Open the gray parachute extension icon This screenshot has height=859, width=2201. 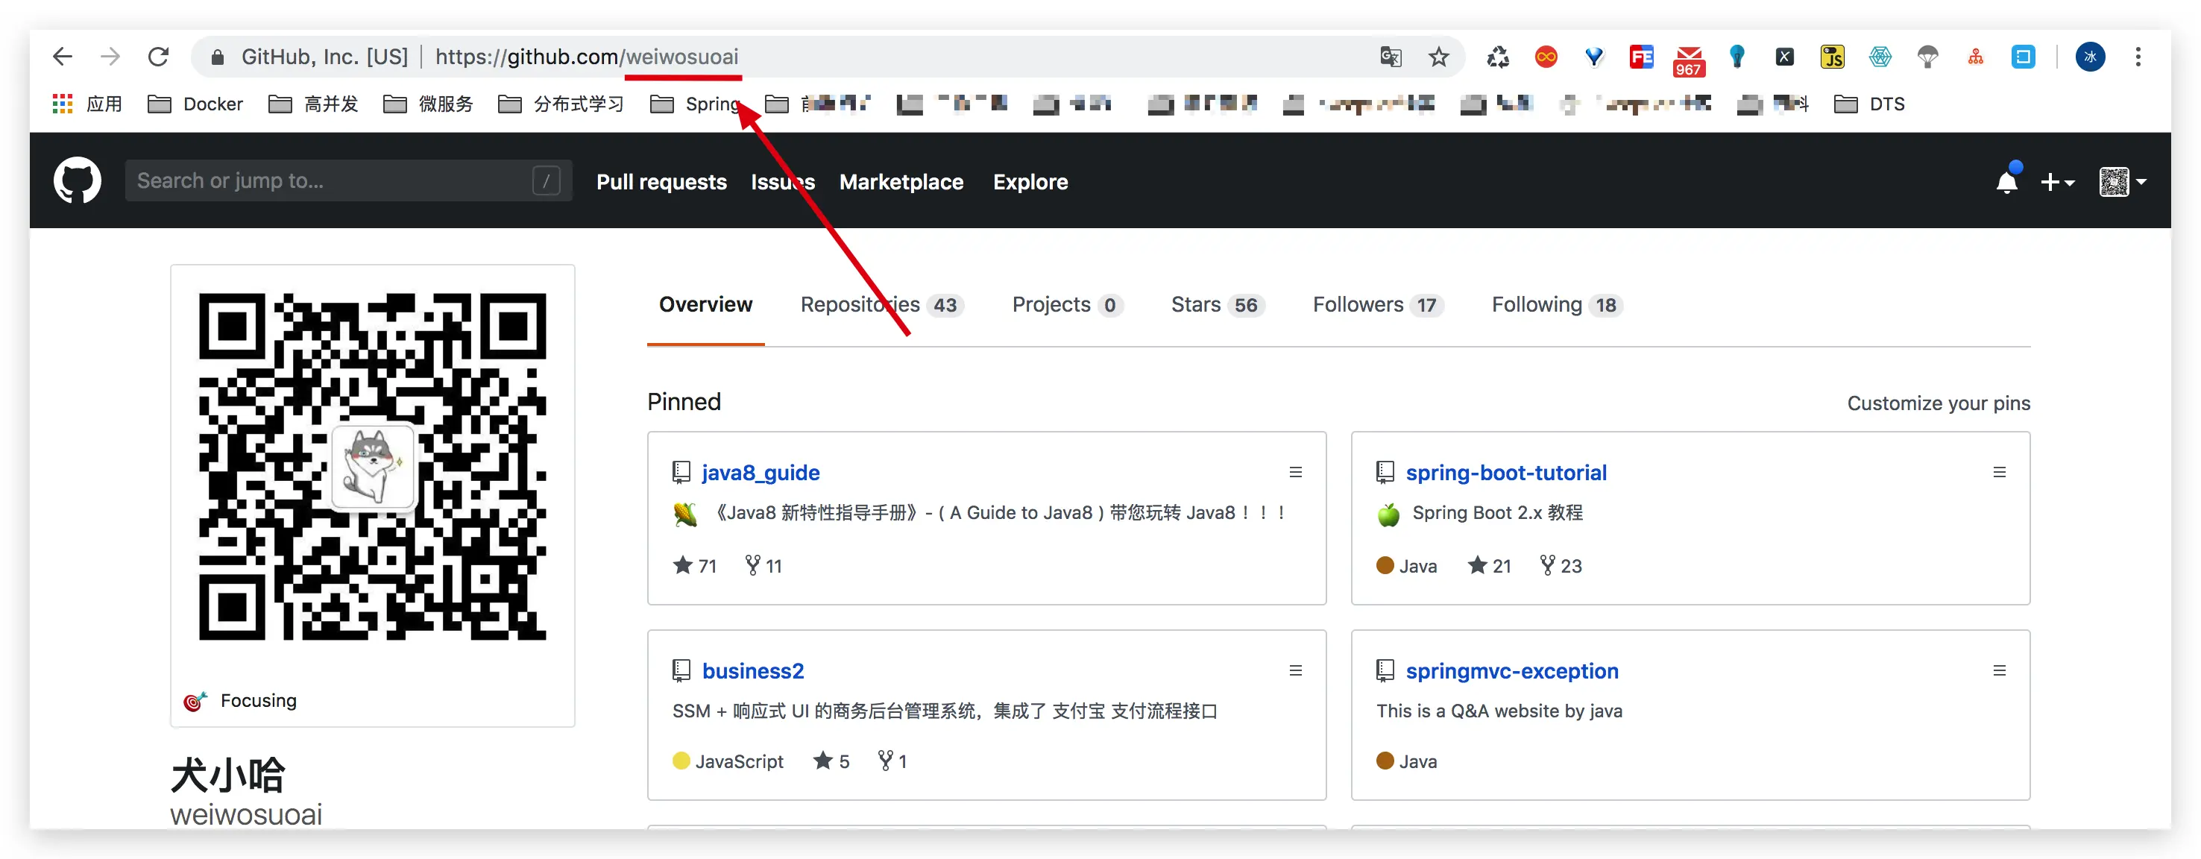click(1927, 57)
